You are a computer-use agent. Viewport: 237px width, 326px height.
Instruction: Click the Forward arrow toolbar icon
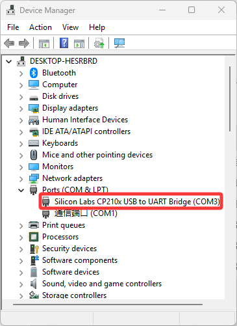pyautogui.click(x=24, y=43)
